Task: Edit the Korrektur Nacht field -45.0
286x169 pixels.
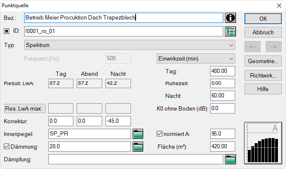Action: (x=118, y=121)
